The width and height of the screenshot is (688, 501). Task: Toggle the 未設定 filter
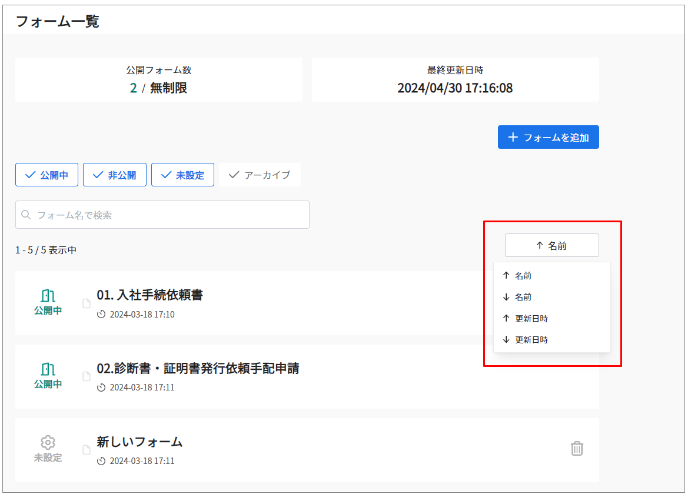tap(182, 175)
